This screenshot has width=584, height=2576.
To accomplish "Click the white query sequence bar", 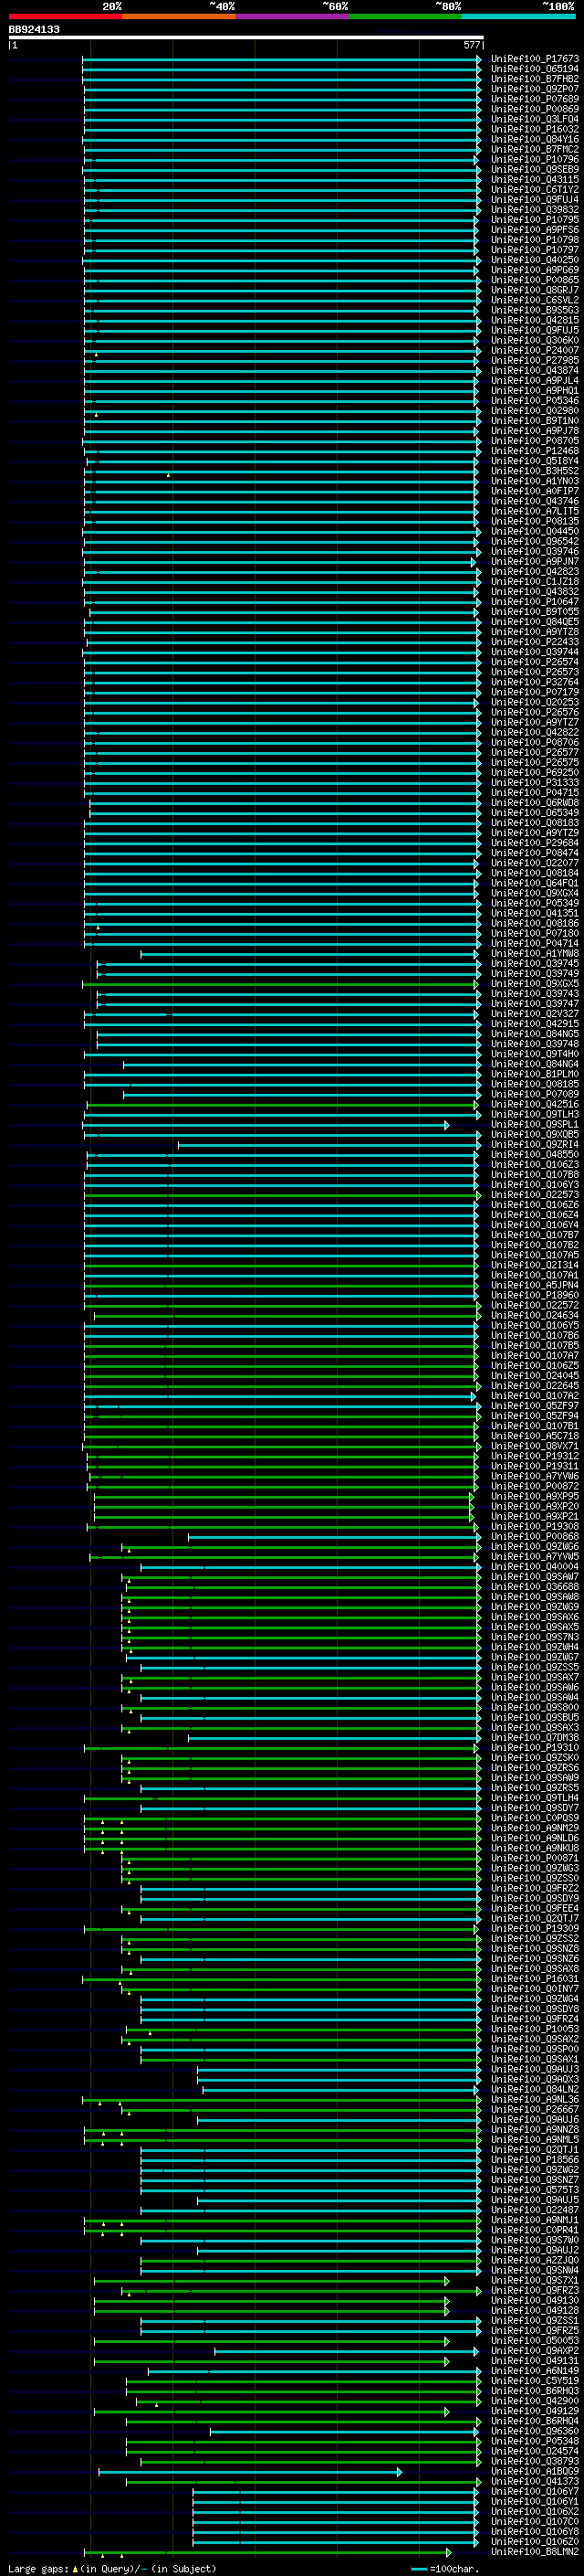I will point(246,37).
